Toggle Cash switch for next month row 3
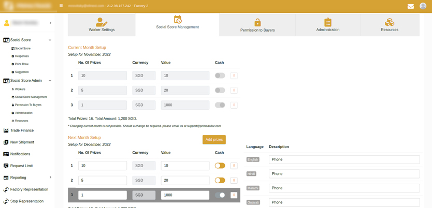432x208 pixels. (220, 195)
